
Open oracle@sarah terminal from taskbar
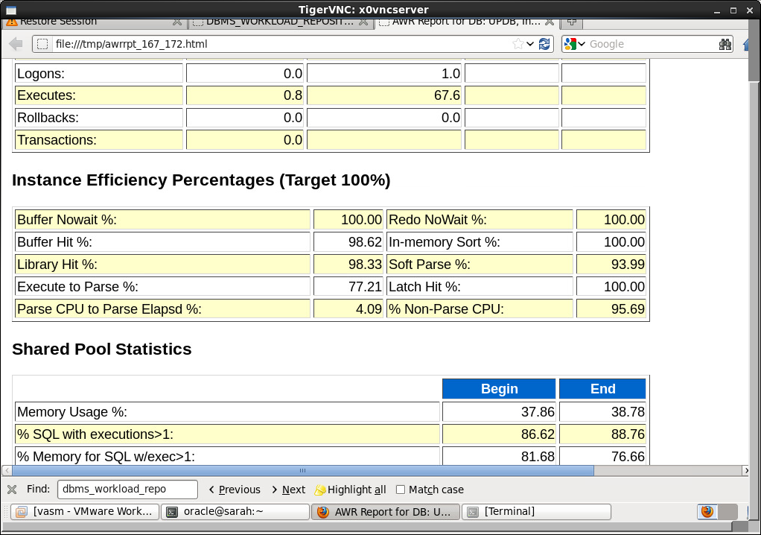(235, 511)
